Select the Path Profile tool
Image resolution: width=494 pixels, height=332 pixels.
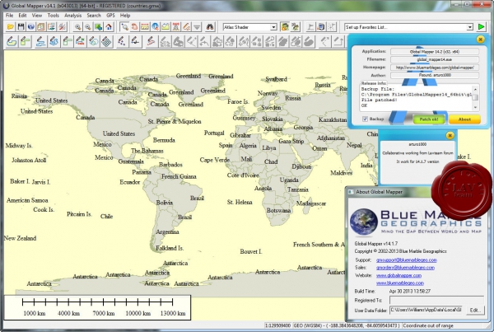pyautogui.click(x=165, y=27)
